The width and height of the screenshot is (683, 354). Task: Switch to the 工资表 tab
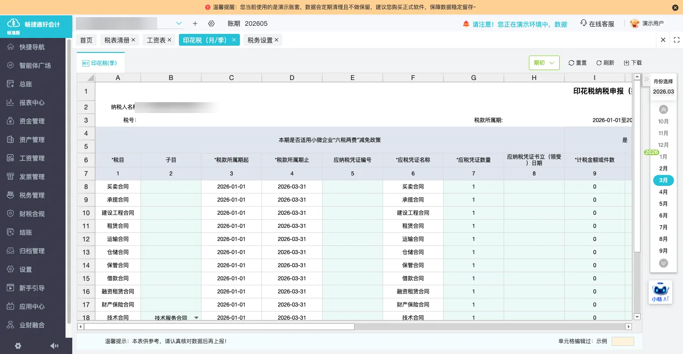tap(156, 40)
